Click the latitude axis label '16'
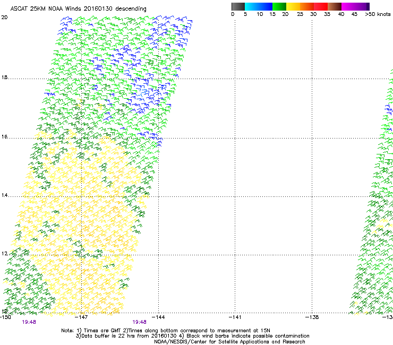393x345 pixels. click(4, 137)
